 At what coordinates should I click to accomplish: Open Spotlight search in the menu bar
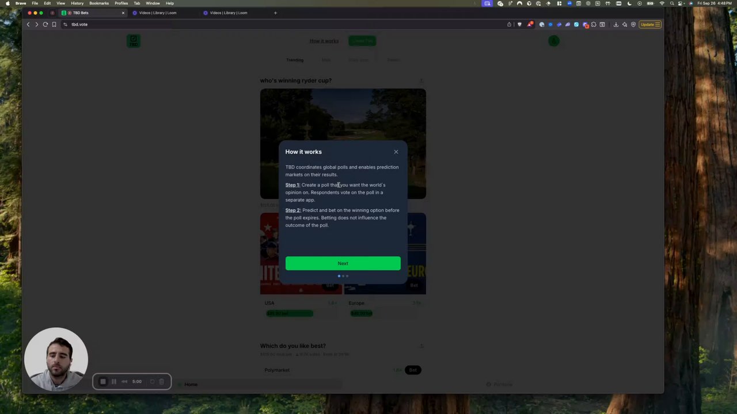pos(671,3)
